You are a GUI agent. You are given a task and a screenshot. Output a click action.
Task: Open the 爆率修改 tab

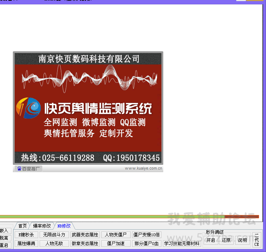(42, 226)
